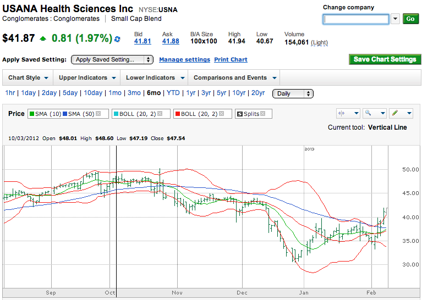This screenshot has height=300, width=422.
Task: Open the vertical line tool menu
Action: click(x=348, y=113)
